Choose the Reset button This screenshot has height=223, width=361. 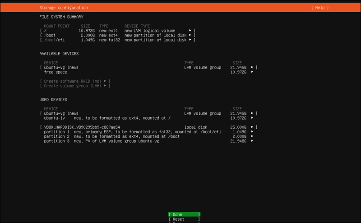184,219
